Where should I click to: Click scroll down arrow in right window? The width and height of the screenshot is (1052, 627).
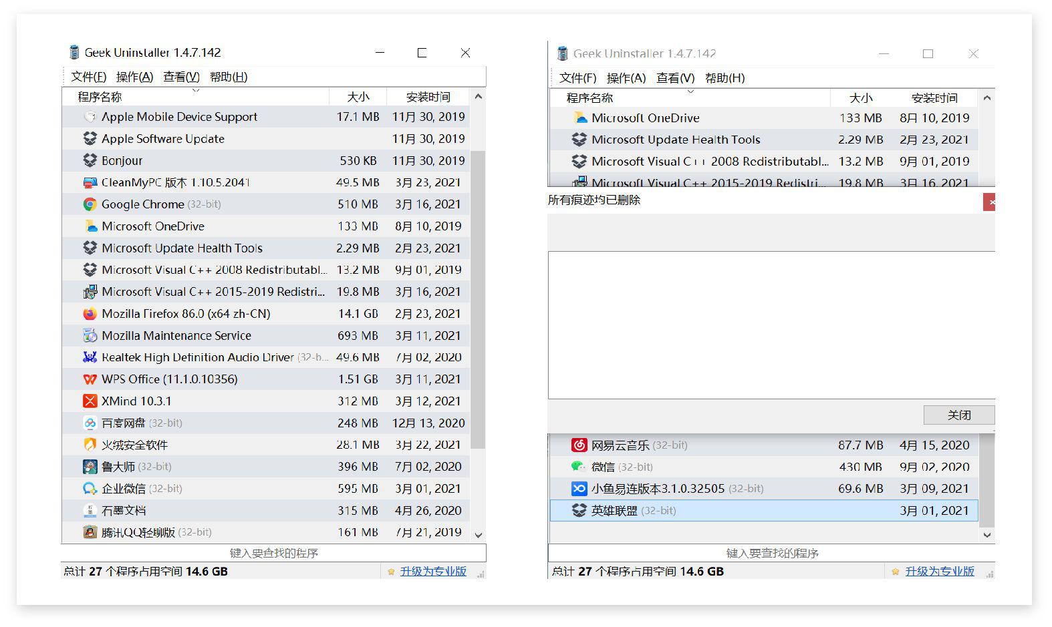[987, 535]
